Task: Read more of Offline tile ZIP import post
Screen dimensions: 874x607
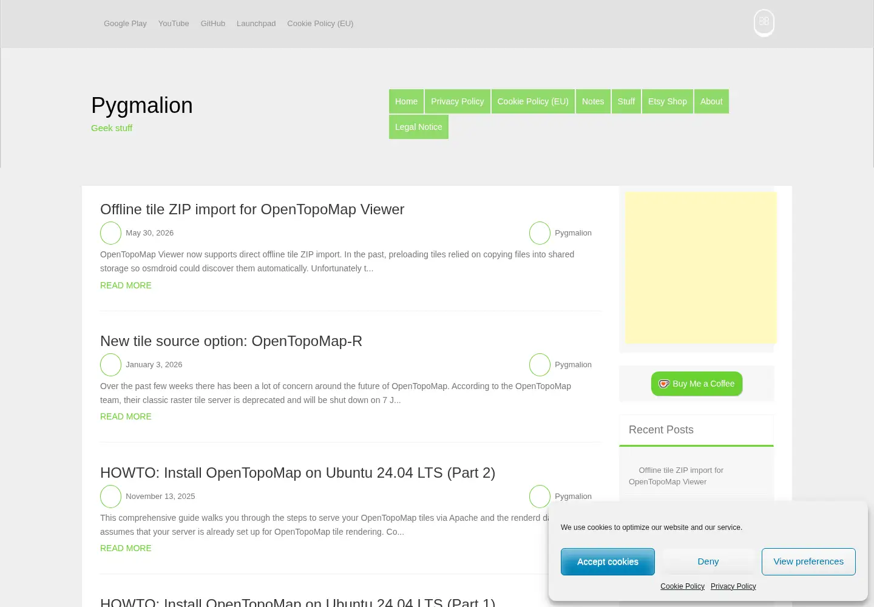Action: [x=126, y=285]
